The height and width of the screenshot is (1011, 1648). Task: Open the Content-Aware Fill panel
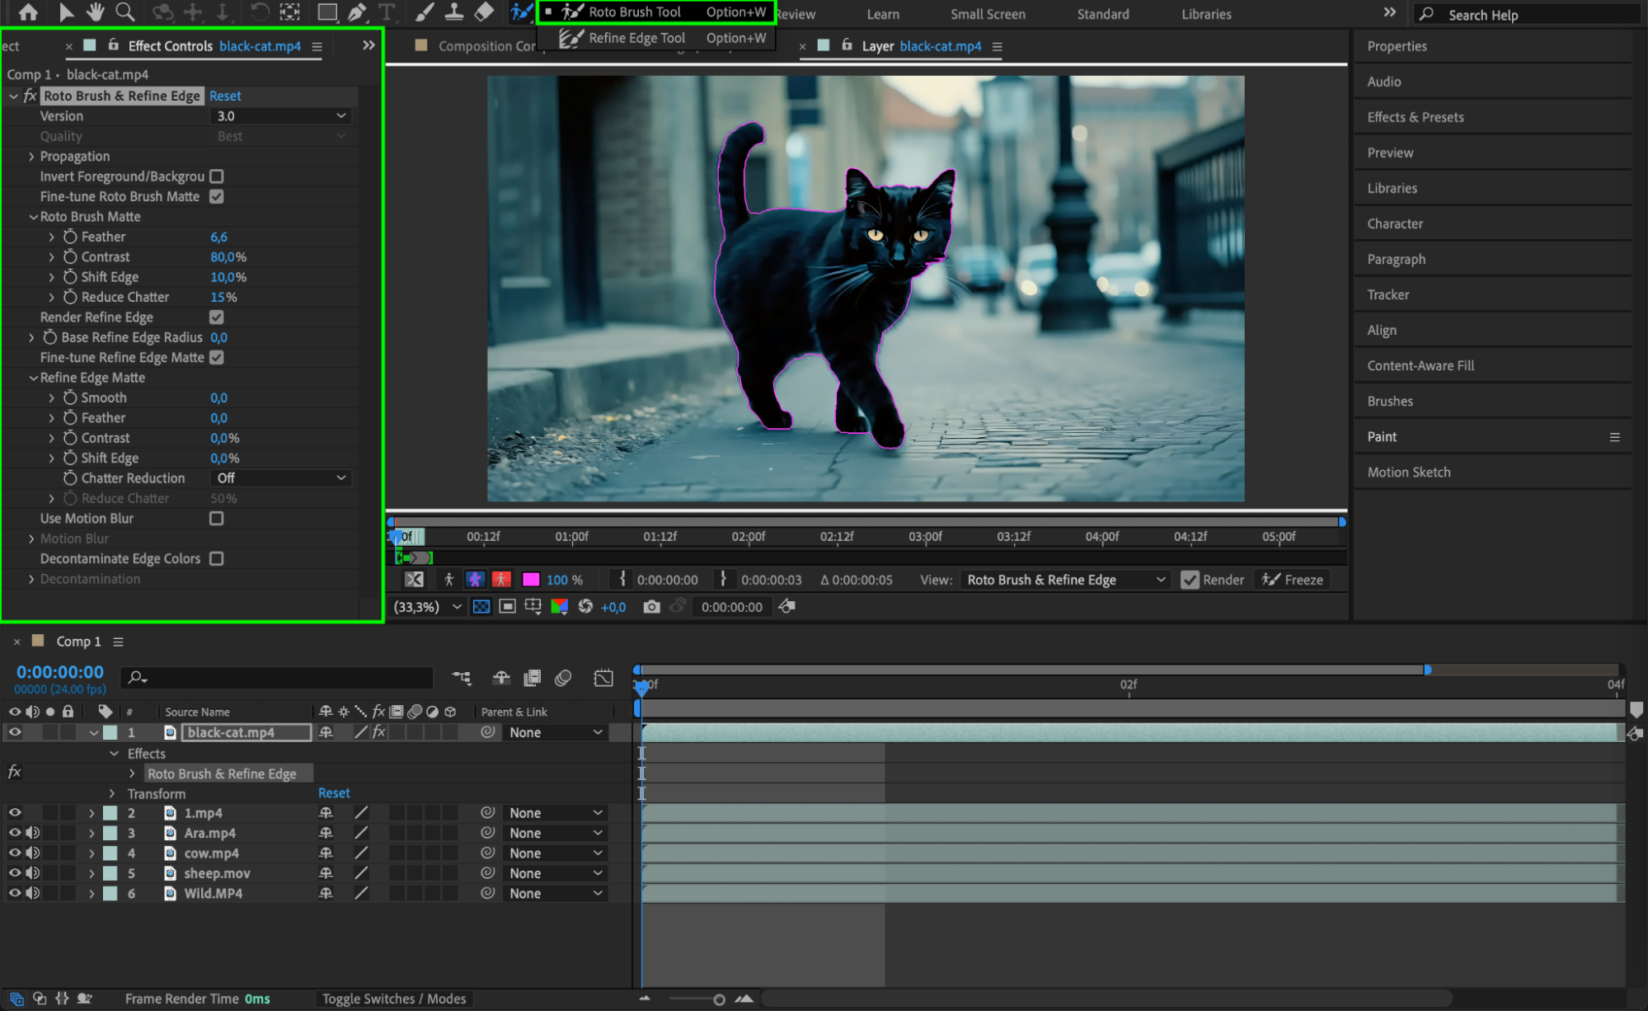click(1420, 365)
